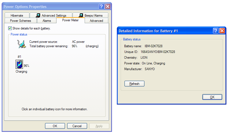
Task: Cancel the Power Options changes
Action: point(77,126)
